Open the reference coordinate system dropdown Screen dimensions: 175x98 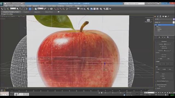pyautogui.click(x=40, y=8)
